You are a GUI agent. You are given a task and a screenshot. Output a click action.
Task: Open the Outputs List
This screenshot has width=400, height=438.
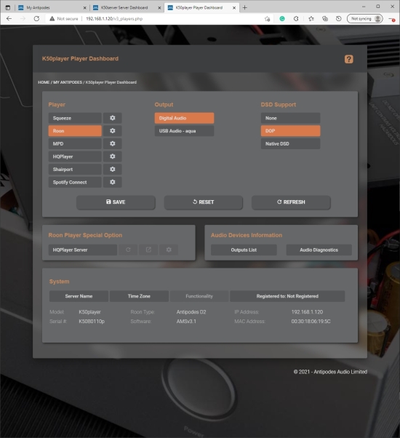[244, 250]
